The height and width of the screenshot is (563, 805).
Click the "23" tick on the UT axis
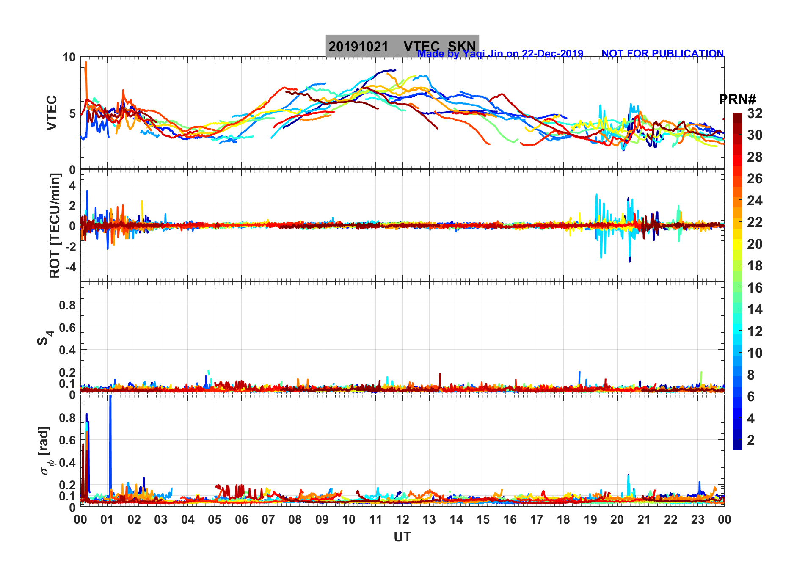(697, 519)
